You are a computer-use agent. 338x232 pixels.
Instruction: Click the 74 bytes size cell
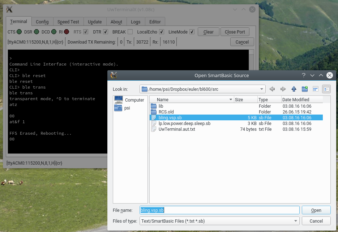point(248,129)
